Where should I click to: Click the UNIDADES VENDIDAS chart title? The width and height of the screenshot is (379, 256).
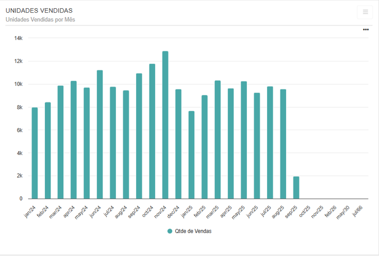[x=39, y=11]
